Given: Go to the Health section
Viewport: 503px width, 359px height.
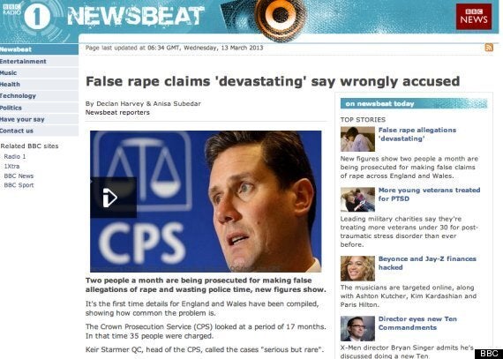Looking at the screenshot, I should [x=10, y=85].
